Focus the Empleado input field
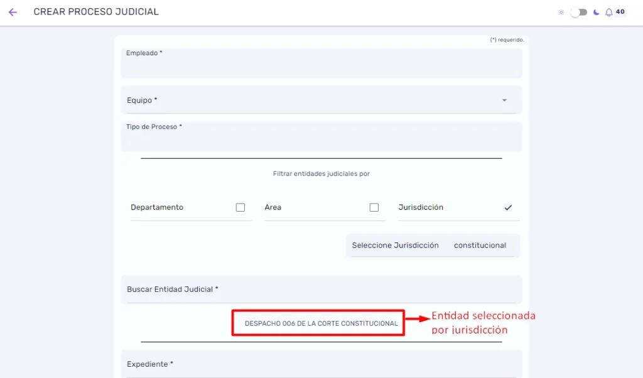 pos(321,63)
